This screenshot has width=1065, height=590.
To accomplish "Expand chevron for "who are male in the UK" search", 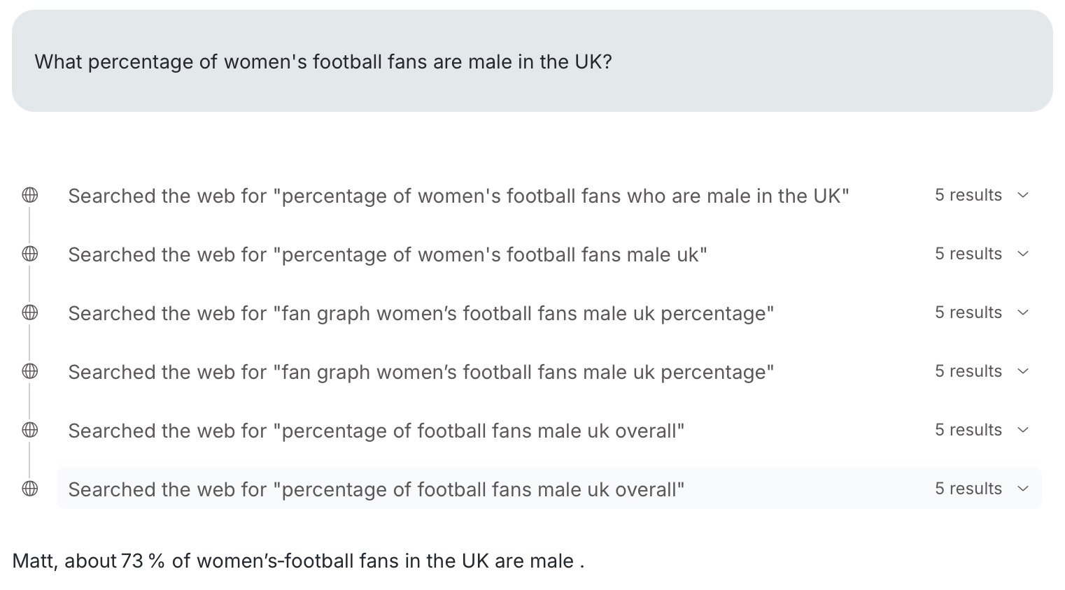I will click(1023, 196).
